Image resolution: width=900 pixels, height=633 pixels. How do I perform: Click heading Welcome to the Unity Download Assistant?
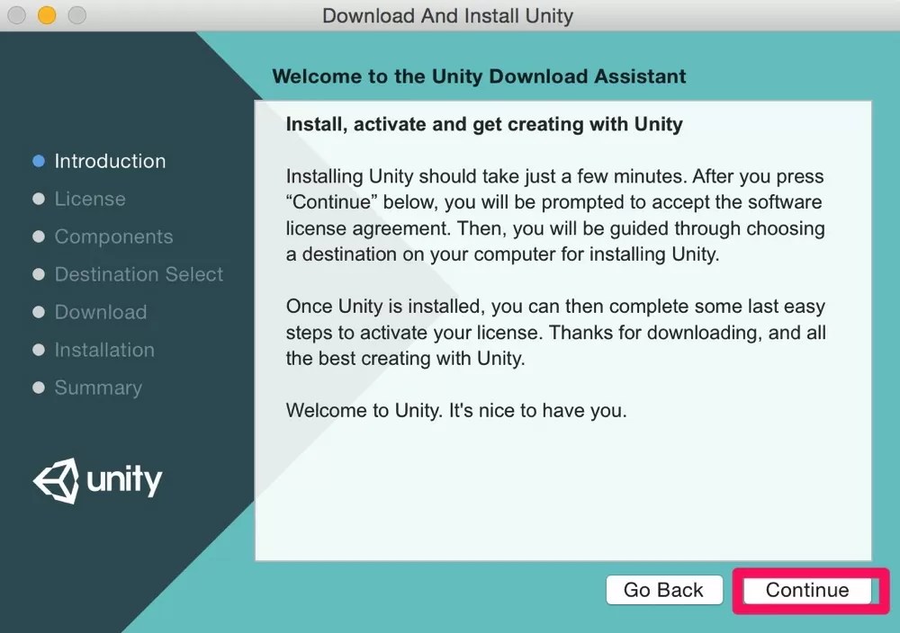(x=480, y=76)
